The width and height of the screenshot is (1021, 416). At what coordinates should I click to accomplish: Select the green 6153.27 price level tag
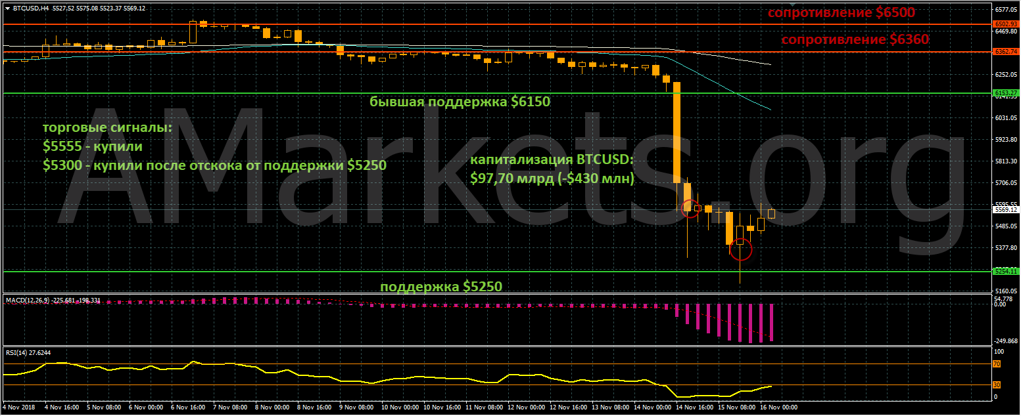point(1006,93)
